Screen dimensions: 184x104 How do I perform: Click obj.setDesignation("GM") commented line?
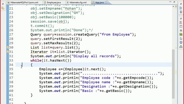tap(57, 13)
